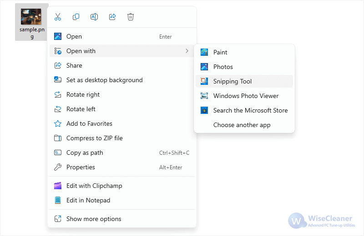Viewport: 364px width, 236px height.
Task: Click the Alt+Enter shortcut text
Action: tap(171, 167)
